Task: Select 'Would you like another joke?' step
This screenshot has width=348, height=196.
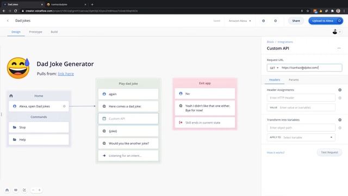Action: tap(128, 143)
